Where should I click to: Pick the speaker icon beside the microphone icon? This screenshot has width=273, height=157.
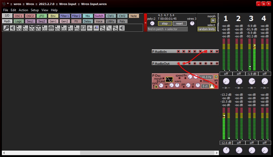click(x=13, y=28)
